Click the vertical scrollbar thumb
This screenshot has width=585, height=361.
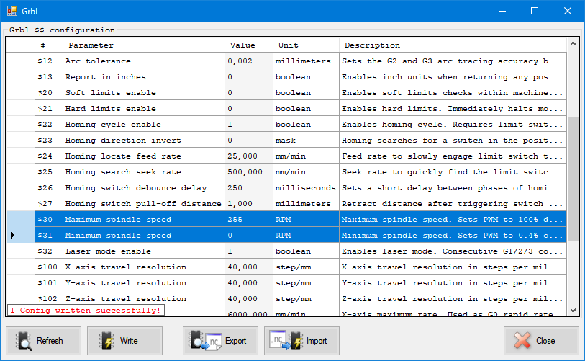[x=573, y=179]
